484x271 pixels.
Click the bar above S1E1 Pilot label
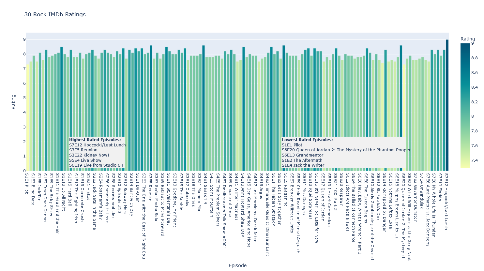coord(28,117)
